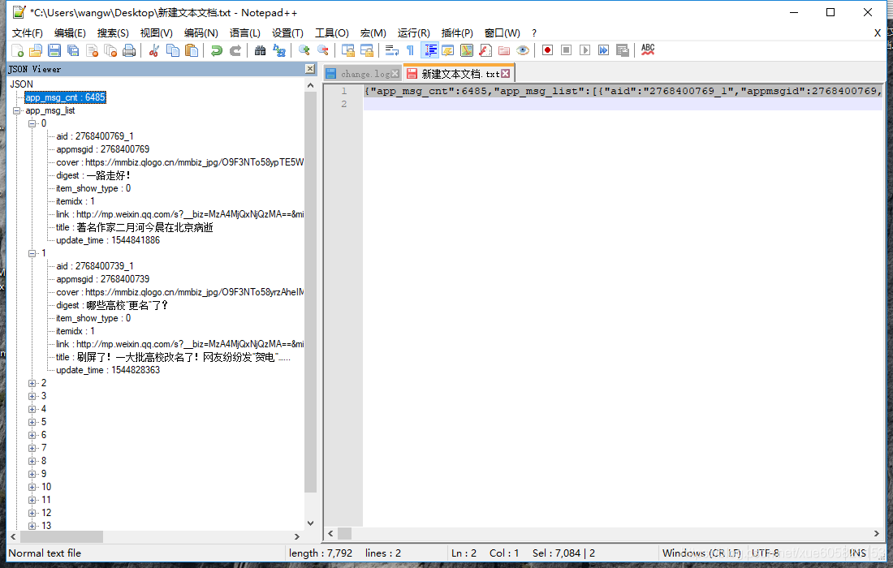The height and width of the screenshot is (568, 893).
Task: Open Folder as Workspace icon
Action: pos(504,50)
